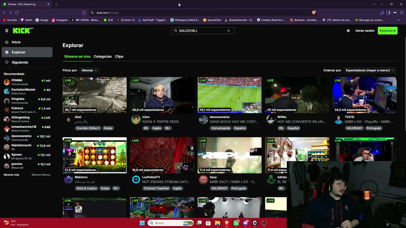
Task: Open n3on stream thumbnail
Action: coord(162,95)
